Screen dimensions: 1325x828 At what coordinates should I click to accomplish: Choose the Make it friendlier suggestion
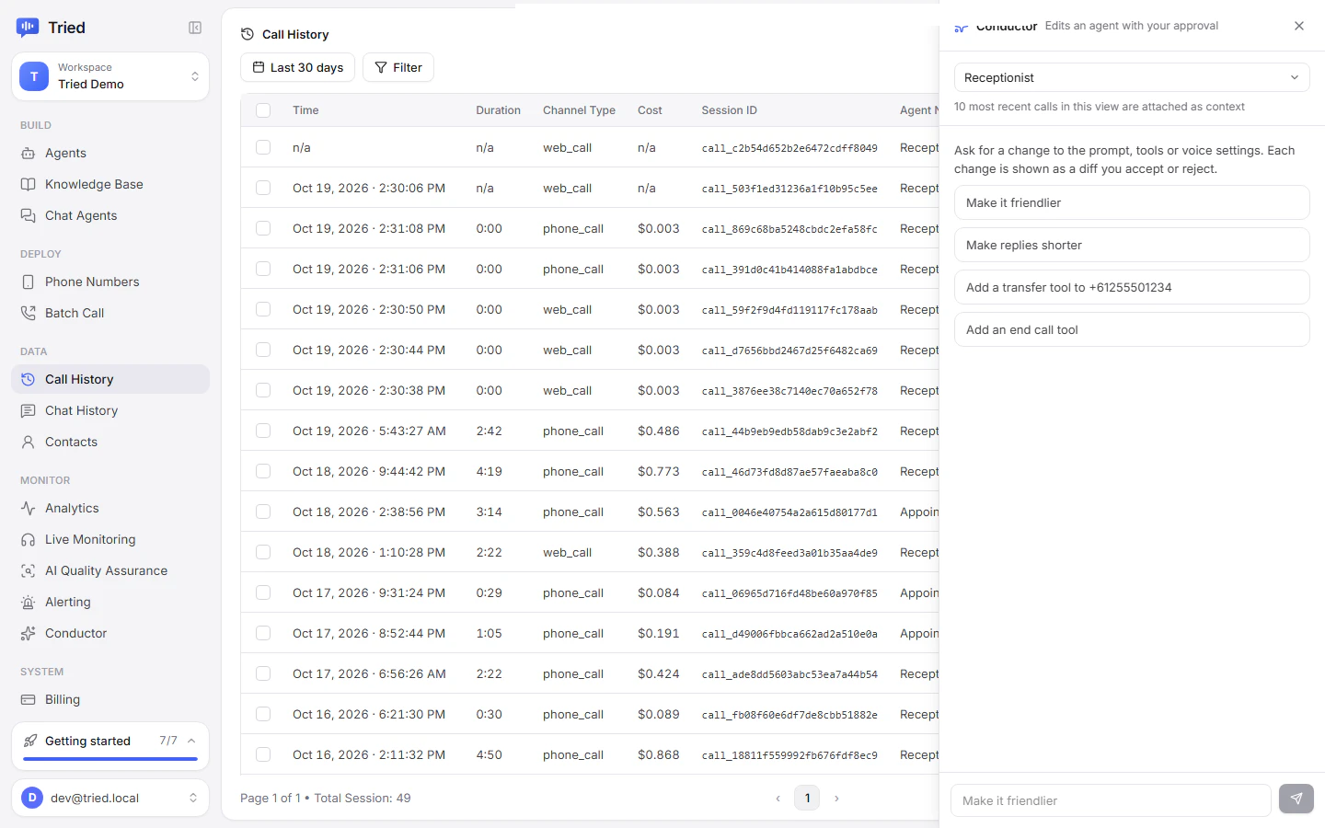point(1132,202)
